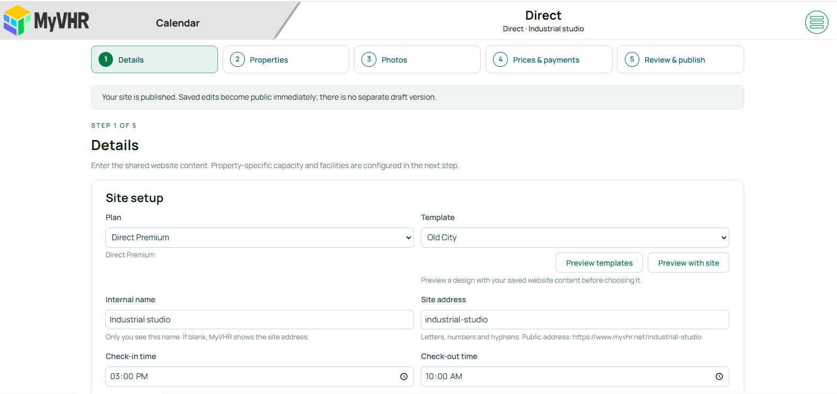Click the 'Site setup' heading
The image size is (837, 394).
point(135,198)
